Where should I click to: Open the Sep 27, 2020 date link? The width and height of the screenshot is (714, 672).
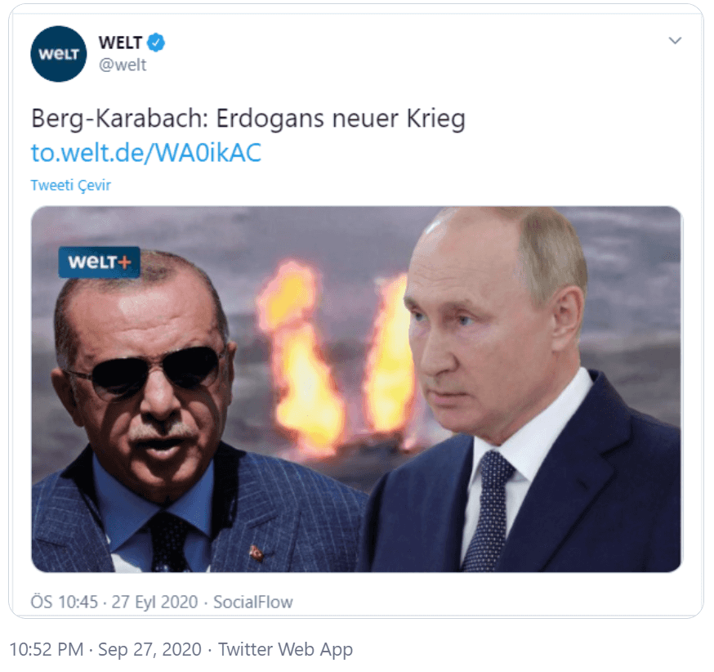(x=149, y=649)
